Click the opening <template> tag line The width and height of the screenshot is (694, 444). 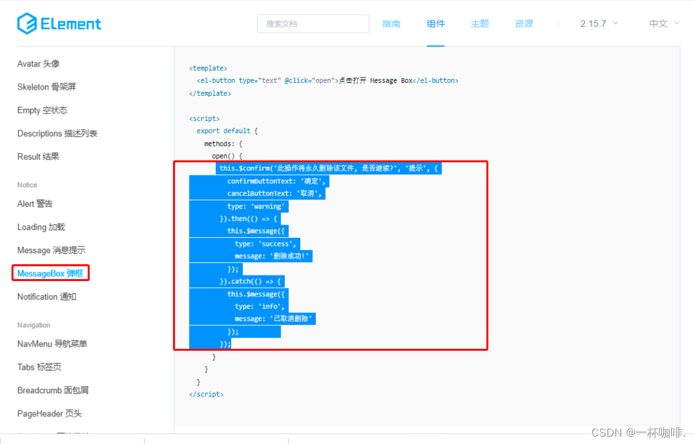(208, 68)
